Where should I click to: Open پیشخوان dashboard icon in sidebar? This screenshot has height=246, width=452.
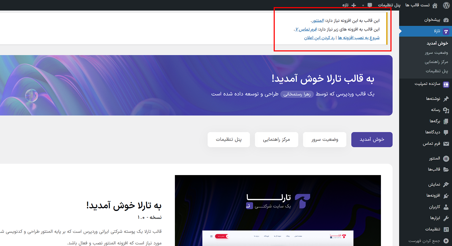[446, 20]
